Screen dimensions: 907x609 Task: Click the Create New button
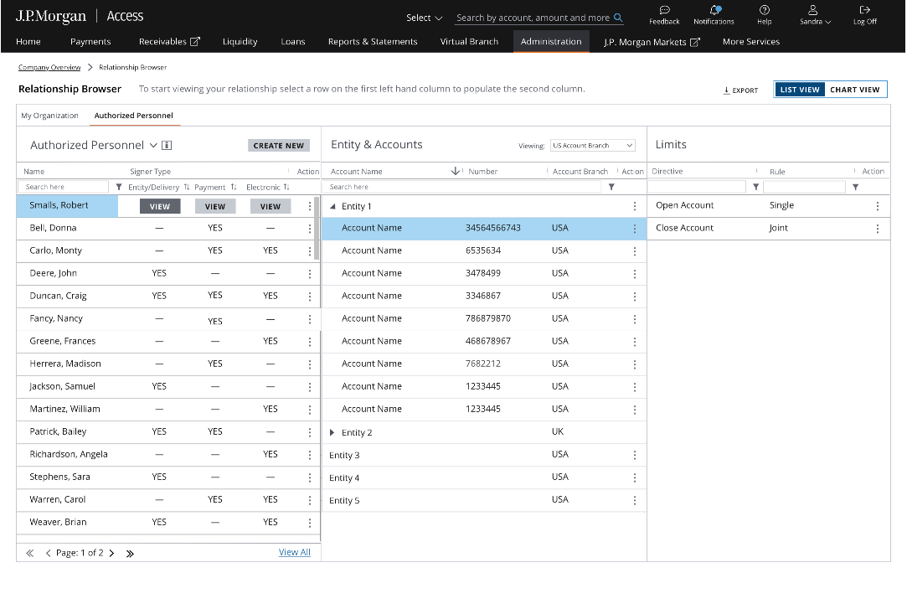[x=278, y=146]
